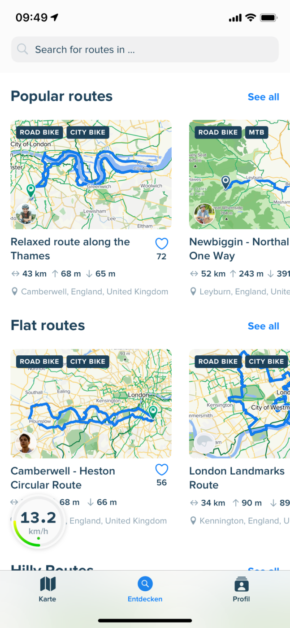The image size is (290, 628).
Task: Tap the green start marker on Thames map
Action: click(31, 190)
